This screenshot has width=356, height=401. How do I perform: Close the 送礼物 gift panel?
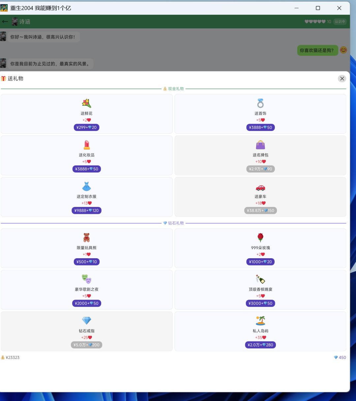(x=342, y=79)
